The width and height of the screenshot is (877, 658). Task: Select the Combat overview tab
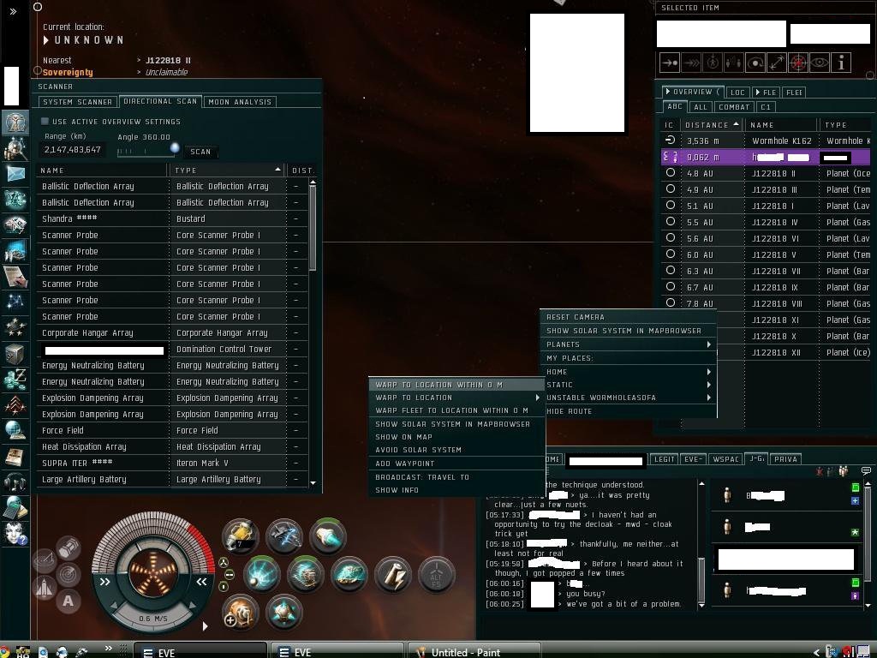734,107
